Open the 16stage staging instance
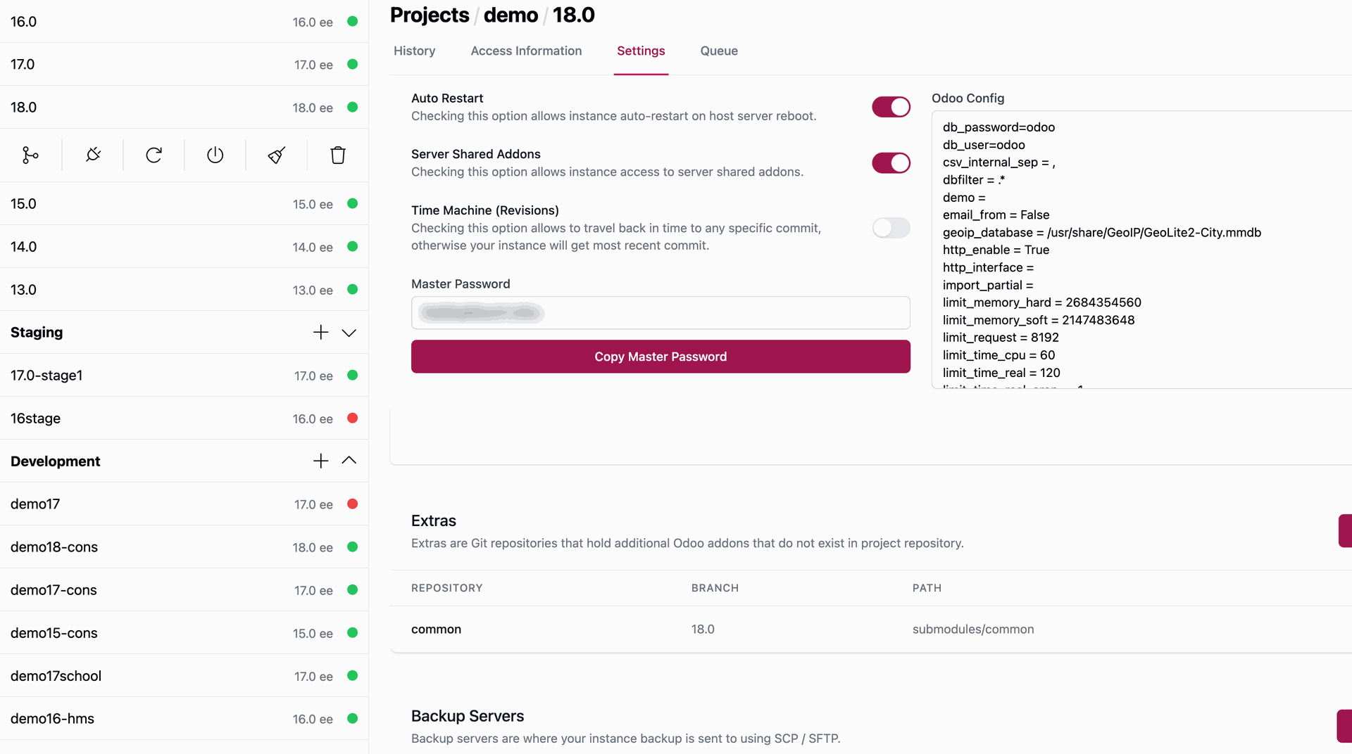 click(184, 418)
